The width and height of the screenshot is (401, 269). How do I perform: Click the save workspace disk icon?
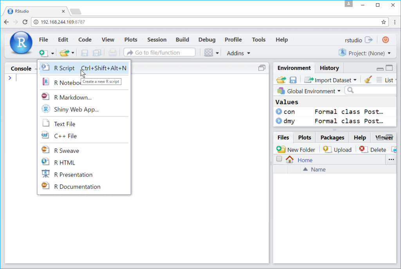tap(293, 80)
